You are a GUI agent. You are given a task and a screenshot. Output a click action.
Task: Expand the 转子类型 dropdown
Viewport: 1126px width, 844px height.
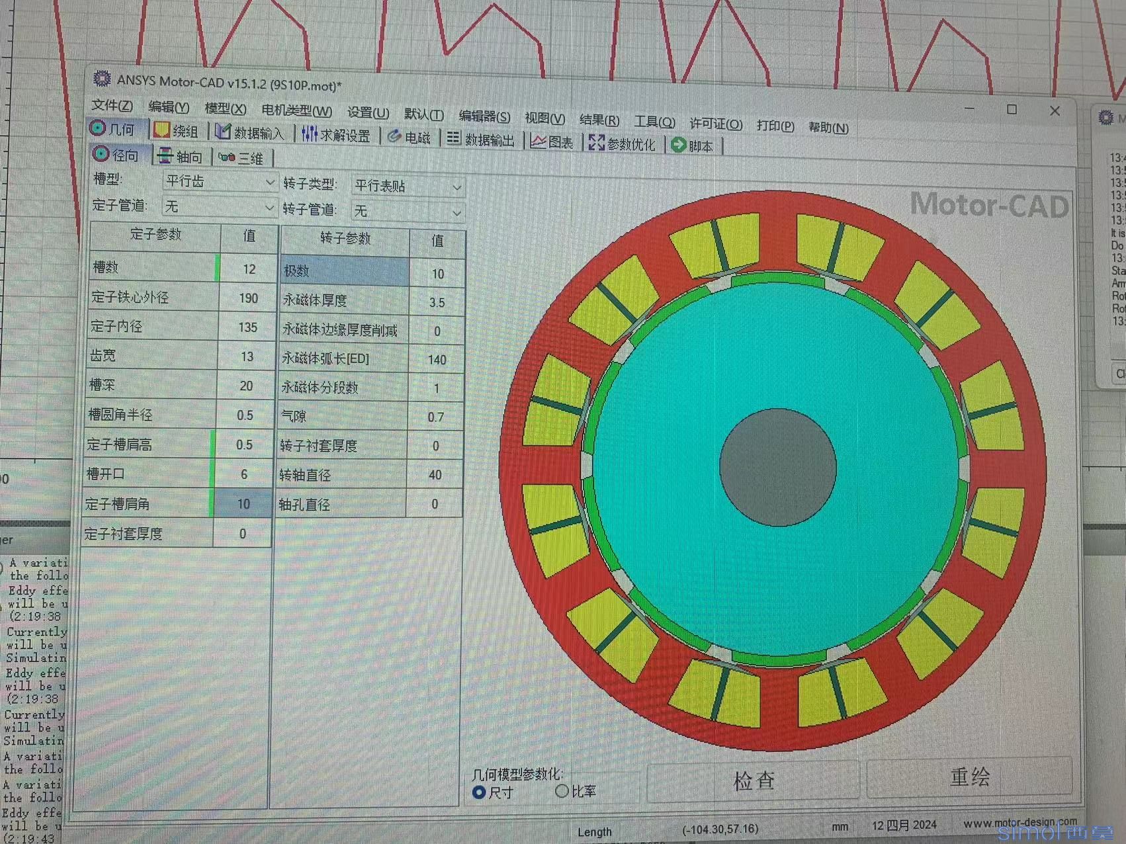tap(456, 187)
